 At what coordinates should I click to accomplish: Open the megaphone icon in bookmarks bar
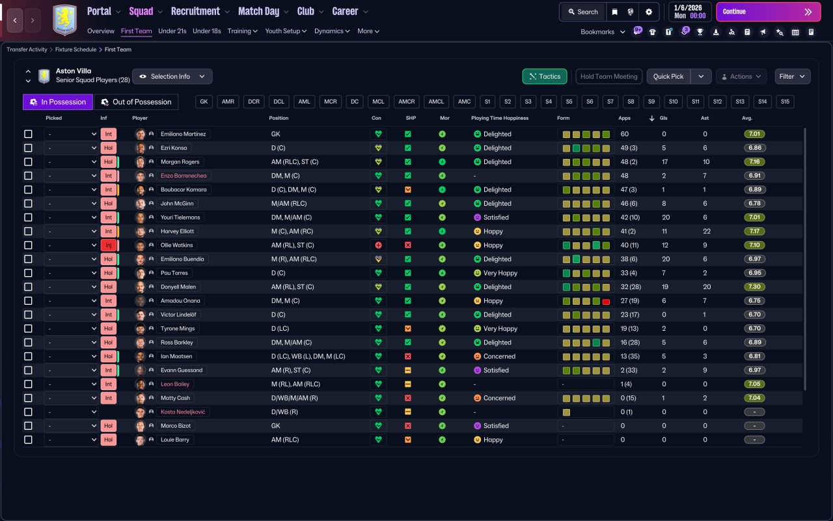tap(763, 32)
